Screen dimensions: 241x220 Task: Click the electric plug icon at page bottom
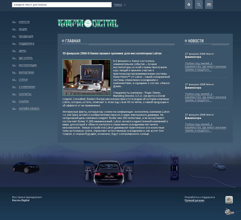229,211
